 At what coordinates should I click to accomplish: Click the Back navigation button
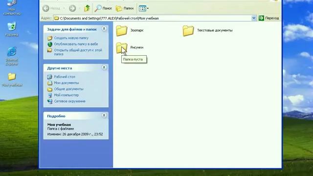51,8
